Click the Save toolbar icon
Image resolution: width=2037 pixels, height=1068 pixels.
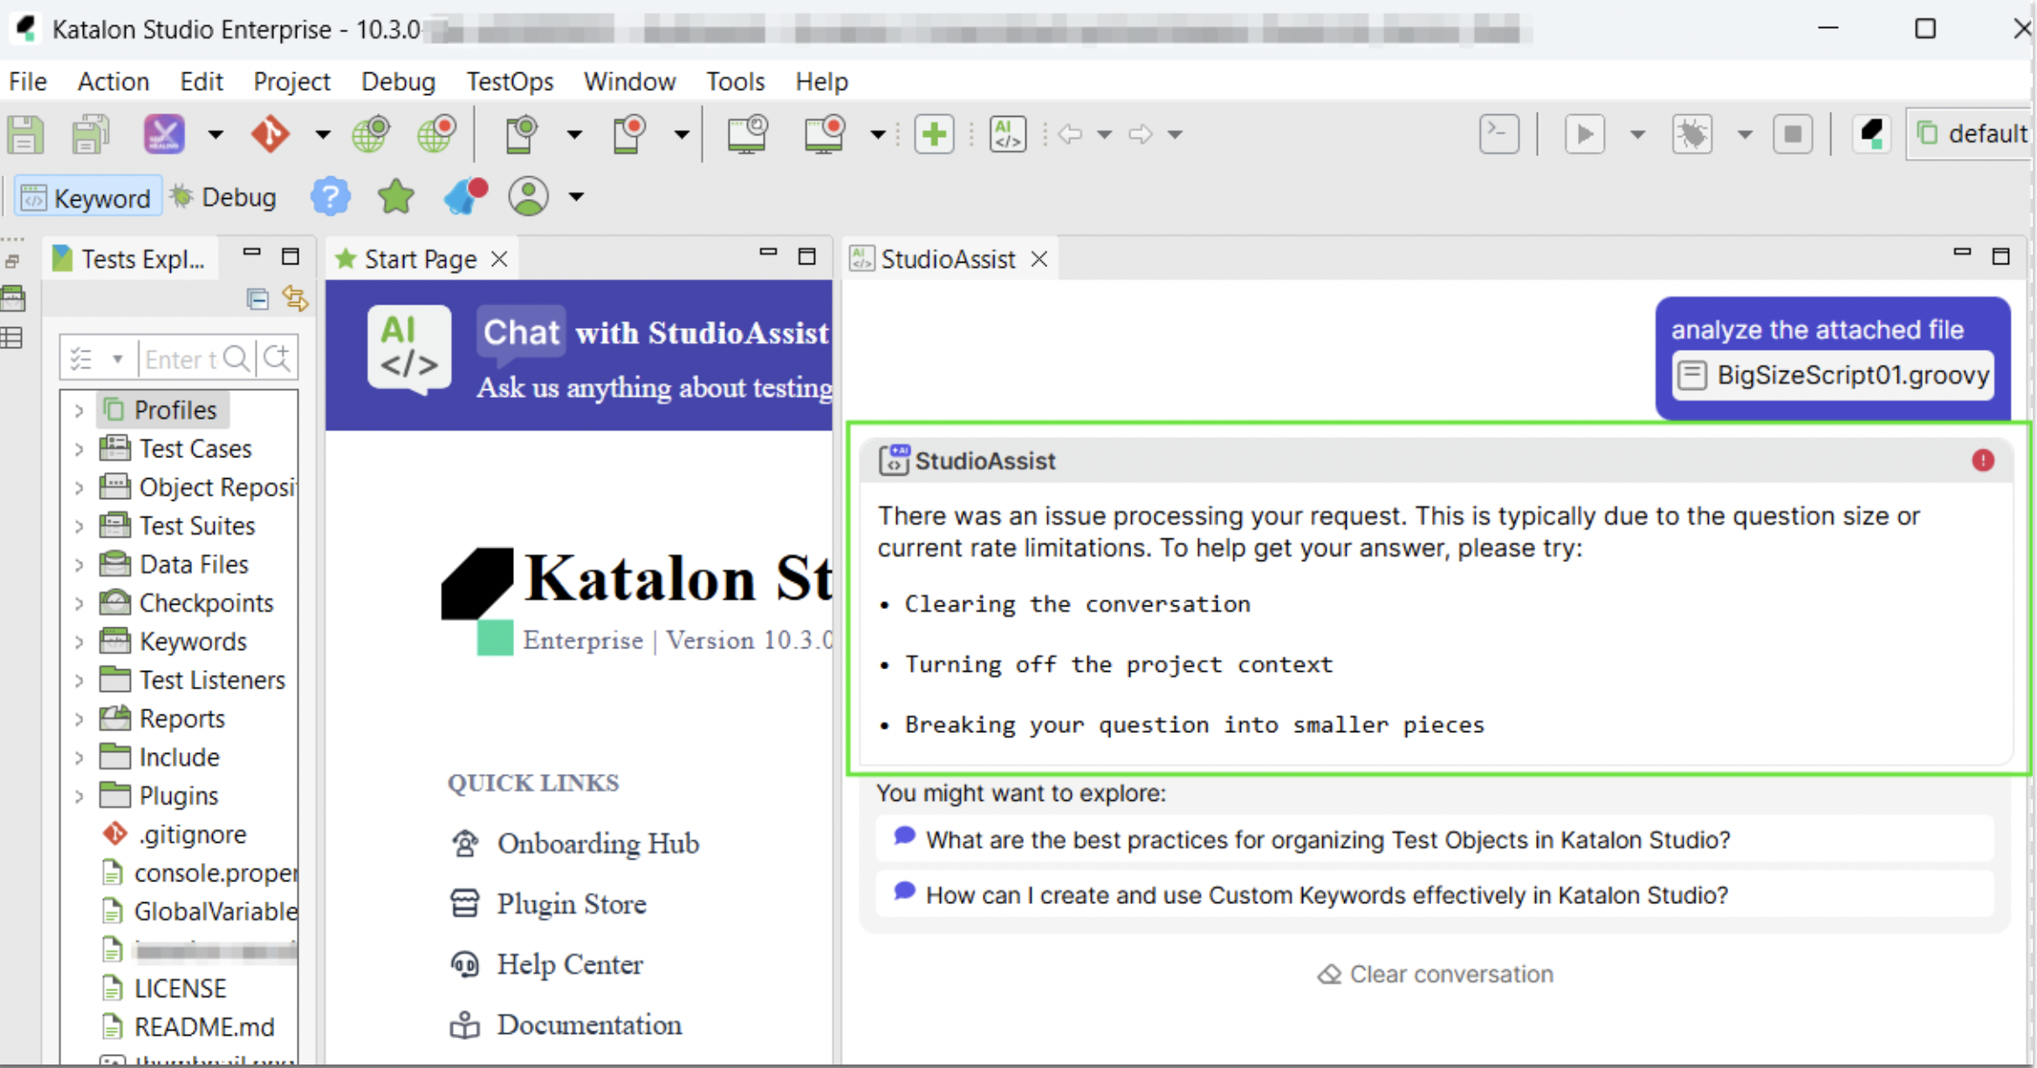pos(24,134)
